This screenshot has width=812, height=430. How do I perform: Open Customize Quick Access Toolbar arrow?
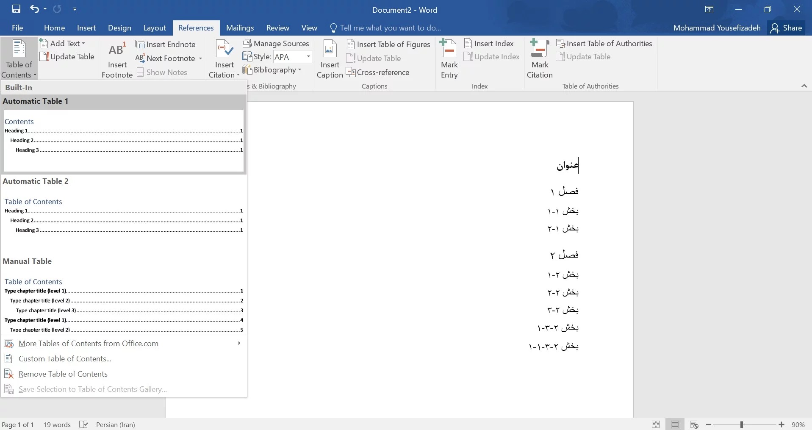click(x=75, y=9)
